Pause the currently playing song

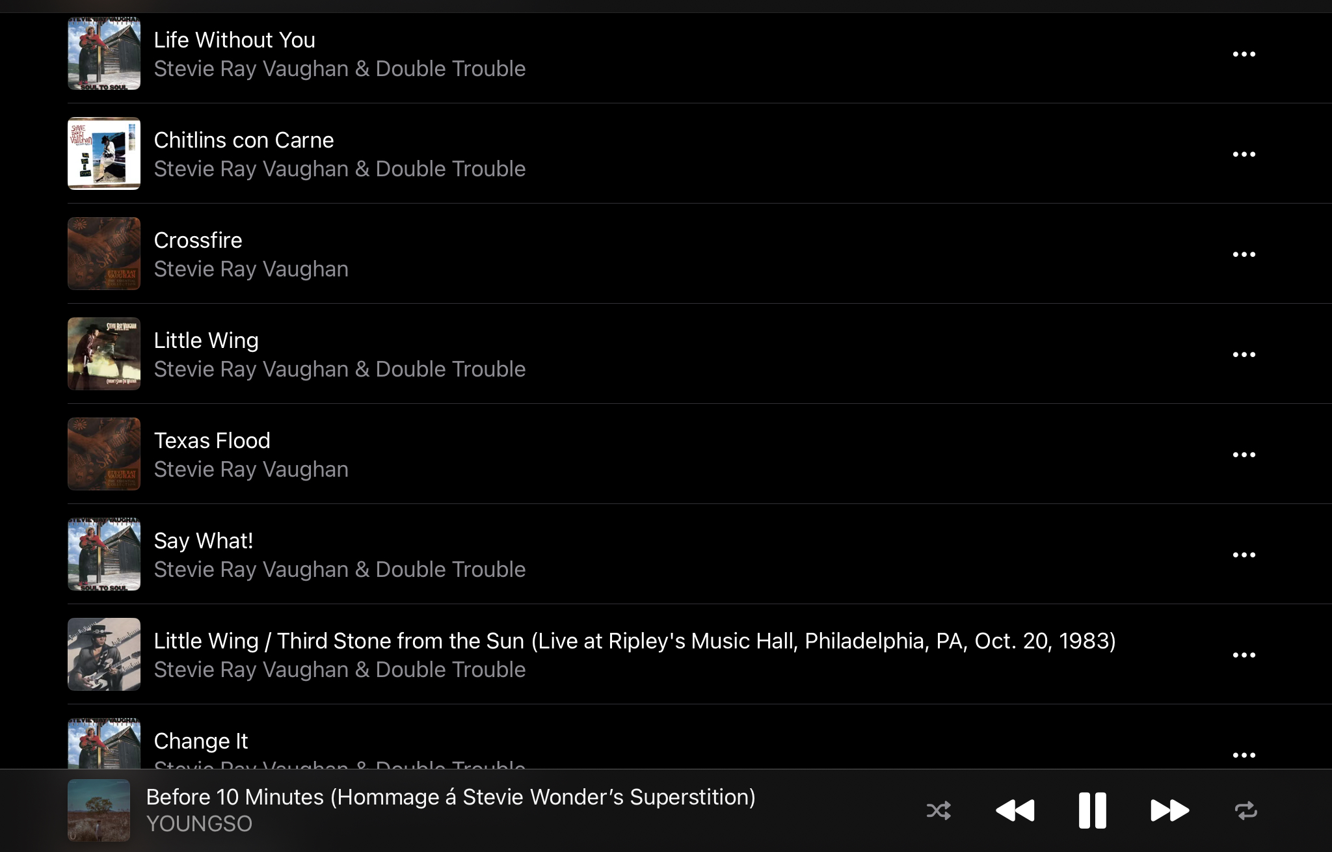point(1092,810)
